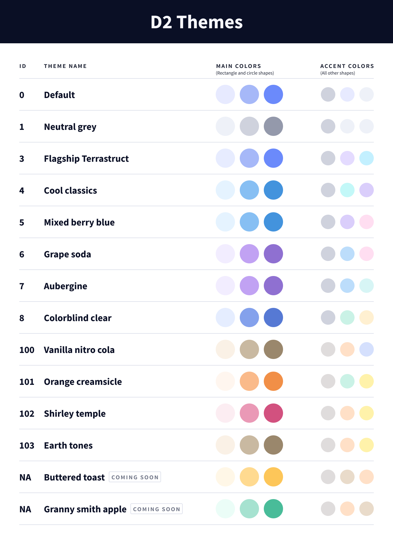Click Coming Soon badge beside Granny smith apple
Viewport: 393px width, 549px height.
click(157, 509)
